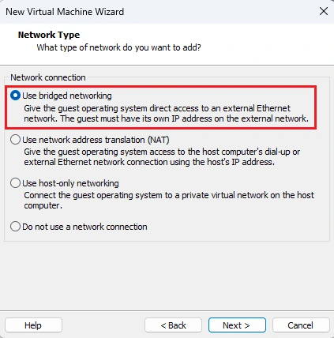This screenshot has height=338, width=334.
Task: Go back with the < Back button
Action: tap(173, 325)
